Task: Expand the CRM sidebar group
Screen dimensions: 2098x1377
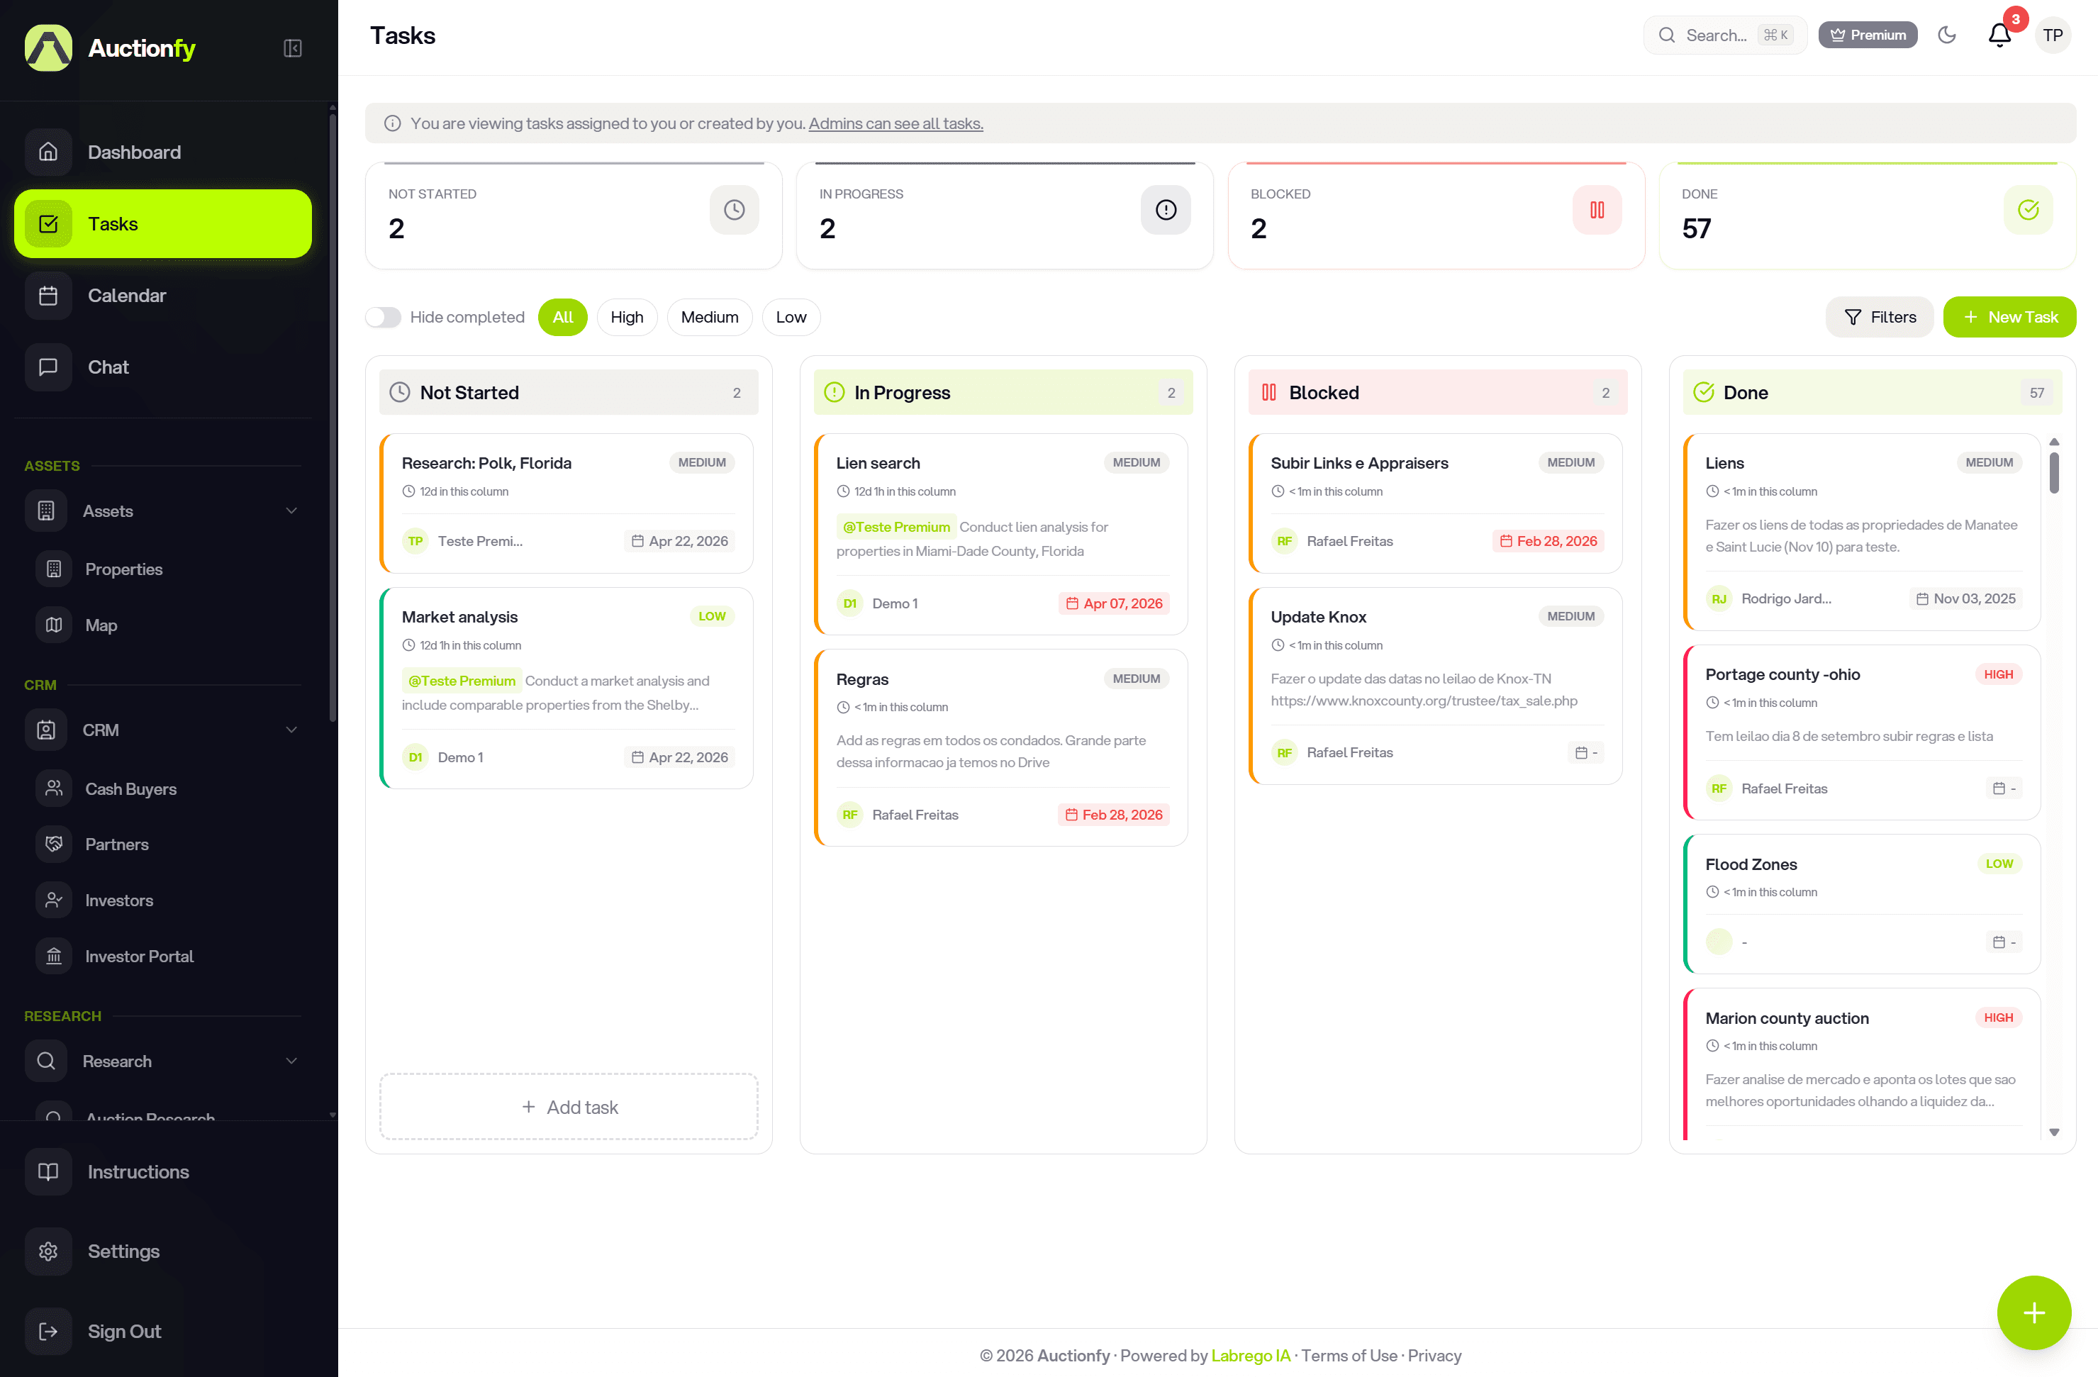Action: coord(291,729)
